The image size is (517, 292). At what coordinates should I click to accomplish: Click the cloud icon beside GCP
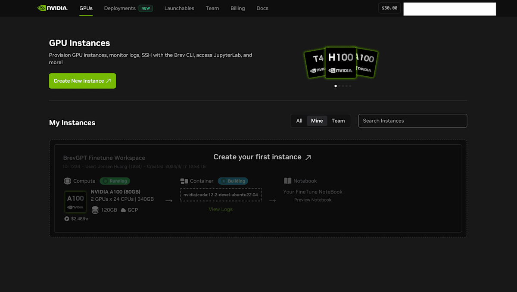point(123,210)
